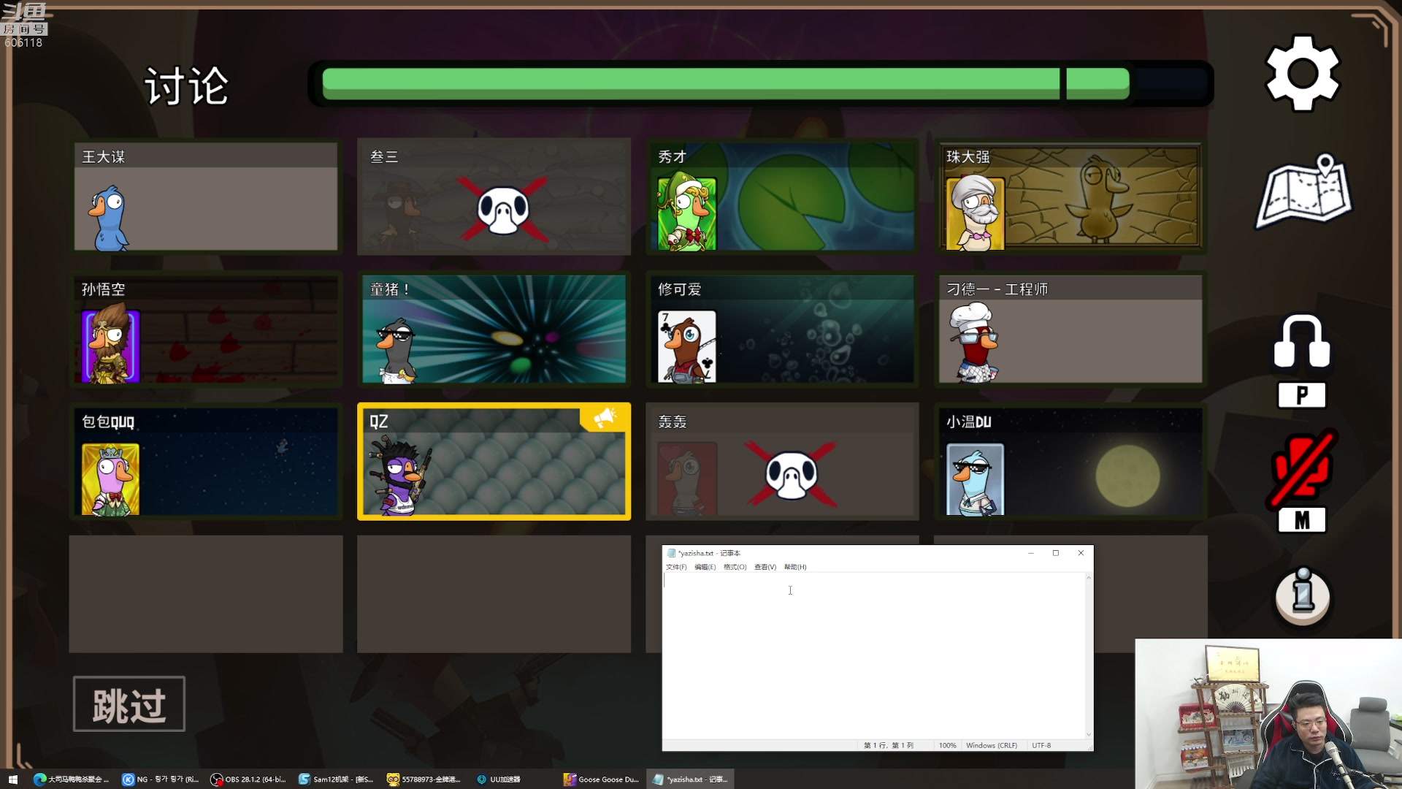Click inside the Notepad text area
This screenshot has height=789, width=1402.
[x=873, y=656]
